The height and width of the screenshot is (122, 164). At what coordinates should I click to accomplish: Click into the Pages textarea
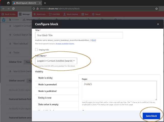point(119,91)
